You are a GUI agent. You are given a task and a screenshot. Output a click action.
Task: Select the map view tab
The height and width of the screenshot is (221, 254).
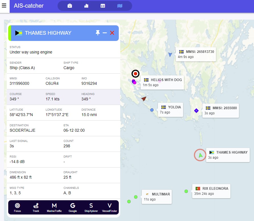pos(120,6)
